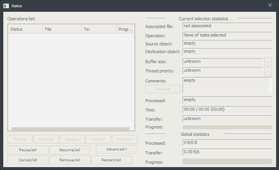Image resolution: width=279 pixels, height=170 pixels.
Task: Click the disabled Restart button
Action: 72,139
